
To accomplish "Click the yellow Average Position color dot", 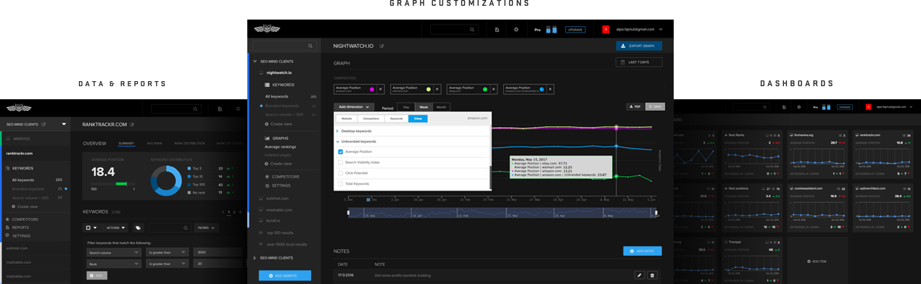I will tap(429, 89).
